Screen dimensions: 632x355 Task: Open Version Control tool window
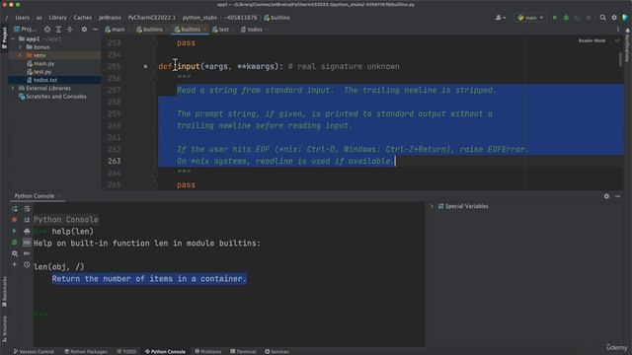(34, 352)
